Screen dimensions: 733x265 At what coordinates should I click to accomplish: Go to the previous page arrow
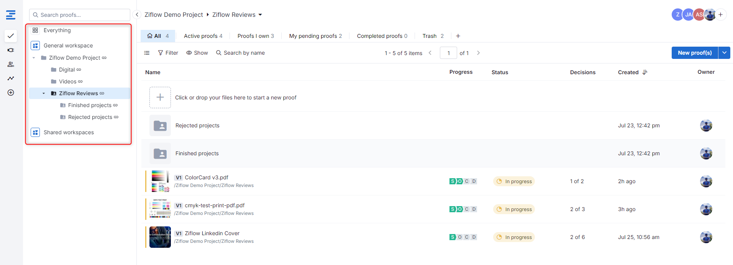430,53
